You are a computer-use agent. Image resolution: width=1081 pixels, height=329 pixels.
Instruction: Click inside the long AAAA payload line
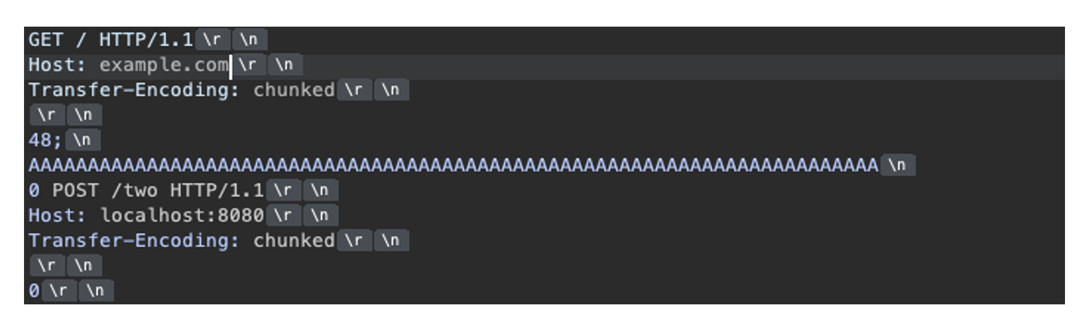pyautogui.click(x=454, y=165)
